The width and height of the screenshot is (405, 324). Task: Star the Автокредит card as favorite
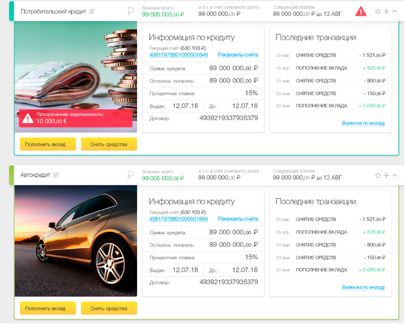point(378,176)
